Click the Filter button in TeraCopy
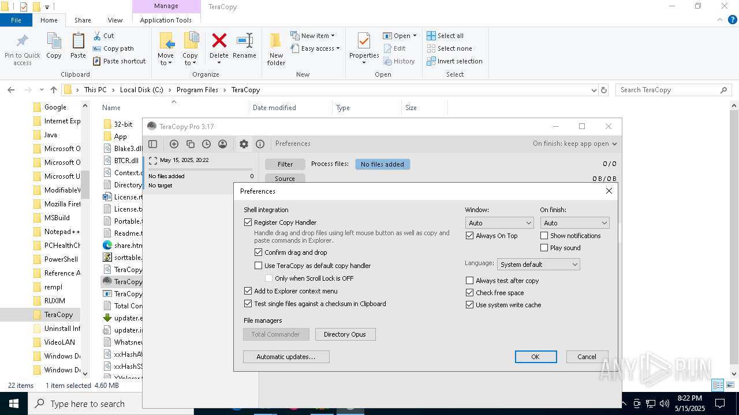The image size is (739, 415). tap(285, 164)
